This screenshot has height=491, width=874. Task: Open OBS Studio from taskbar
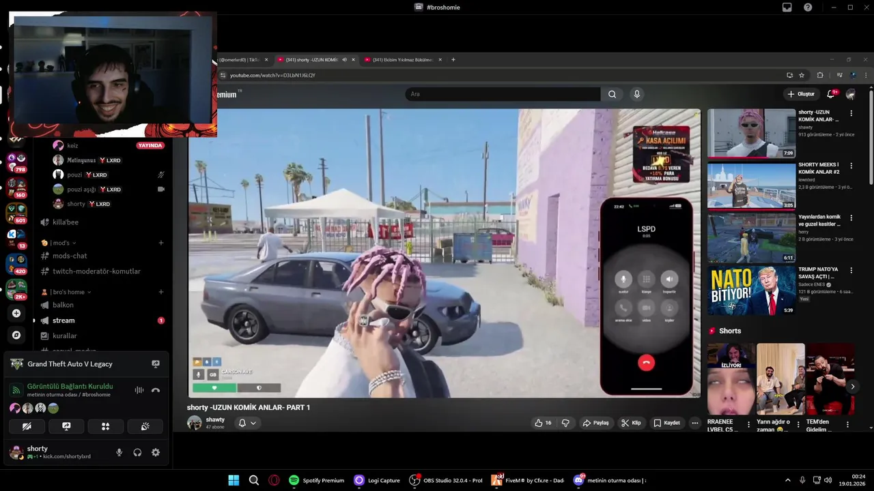[446, 480]
